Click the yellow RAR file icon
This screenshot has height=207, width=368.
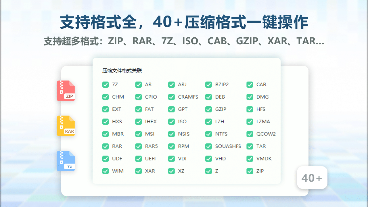tap(66, 126)
